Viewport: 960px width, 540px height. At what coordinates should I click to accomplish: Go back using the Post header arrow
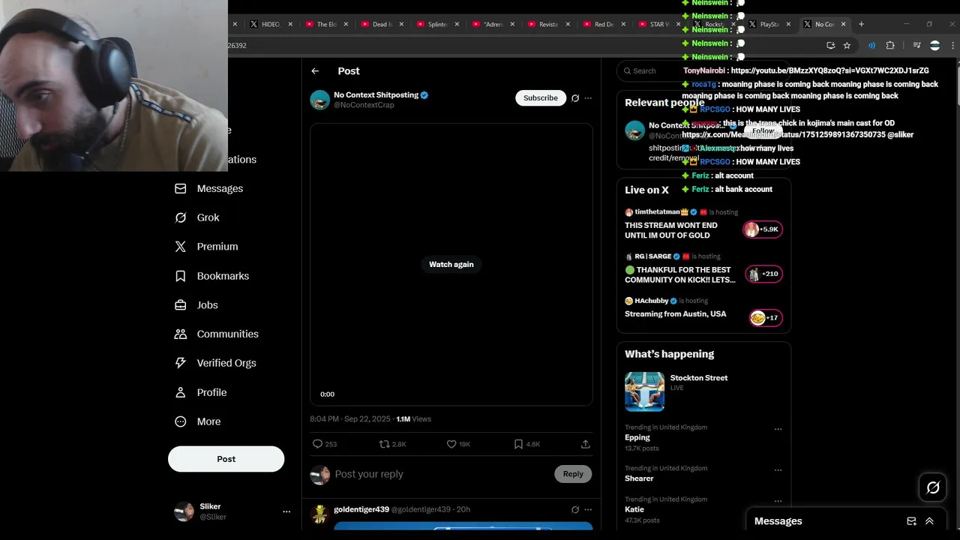tap(315, 70)
